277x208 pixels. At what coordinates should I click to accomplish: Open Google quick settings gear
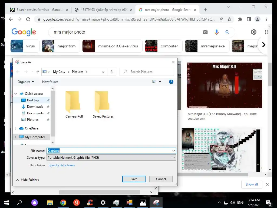click(x=254, y=32)
